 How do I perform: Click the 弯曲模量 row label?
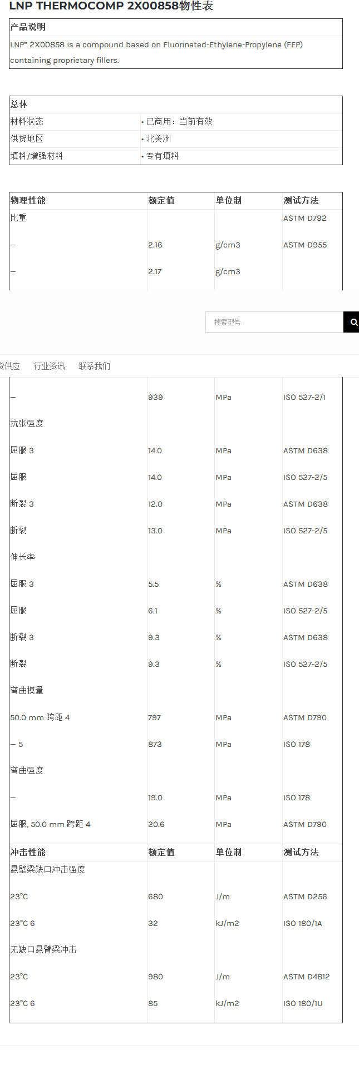pyautogui.click(x=27, y=690)
